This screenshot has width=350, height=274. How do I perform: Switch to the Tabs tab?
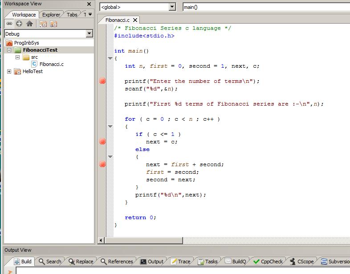click(x=72, y=15)
